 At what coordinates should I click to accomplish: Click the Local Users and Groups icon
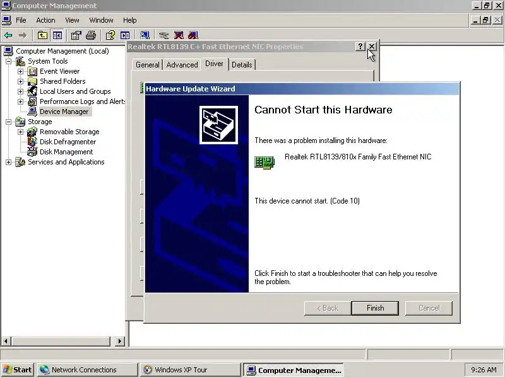point(32,91)
